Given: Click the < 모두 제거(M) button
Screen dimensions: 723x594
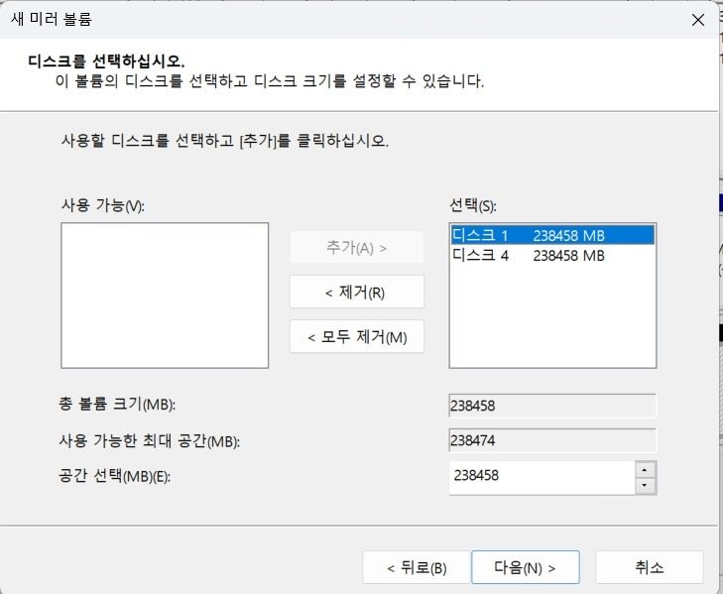Looking at the screenshot, I should coord(356,336).
